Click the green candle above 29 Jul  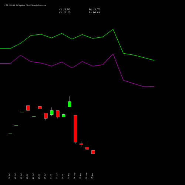(x=52, y=112)
